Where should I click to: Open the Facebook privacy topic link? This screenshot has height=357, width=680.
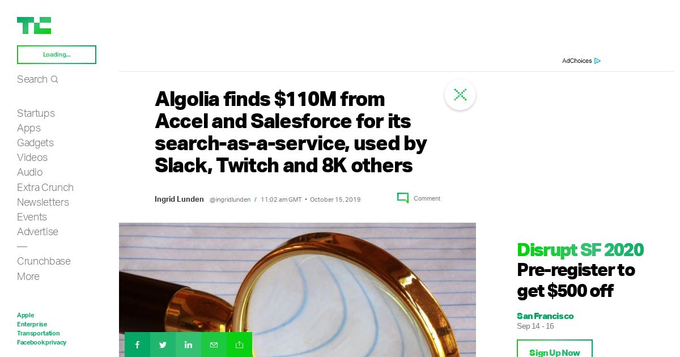coord(41,342)
